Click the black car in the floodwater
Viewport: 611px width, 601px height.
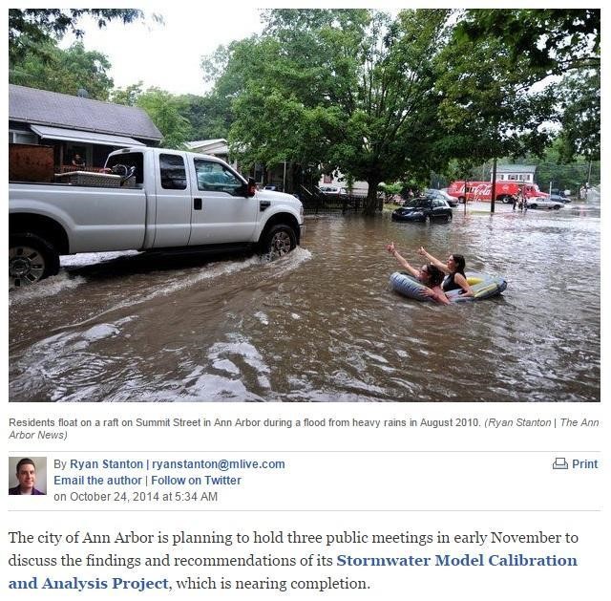(422, 210)
